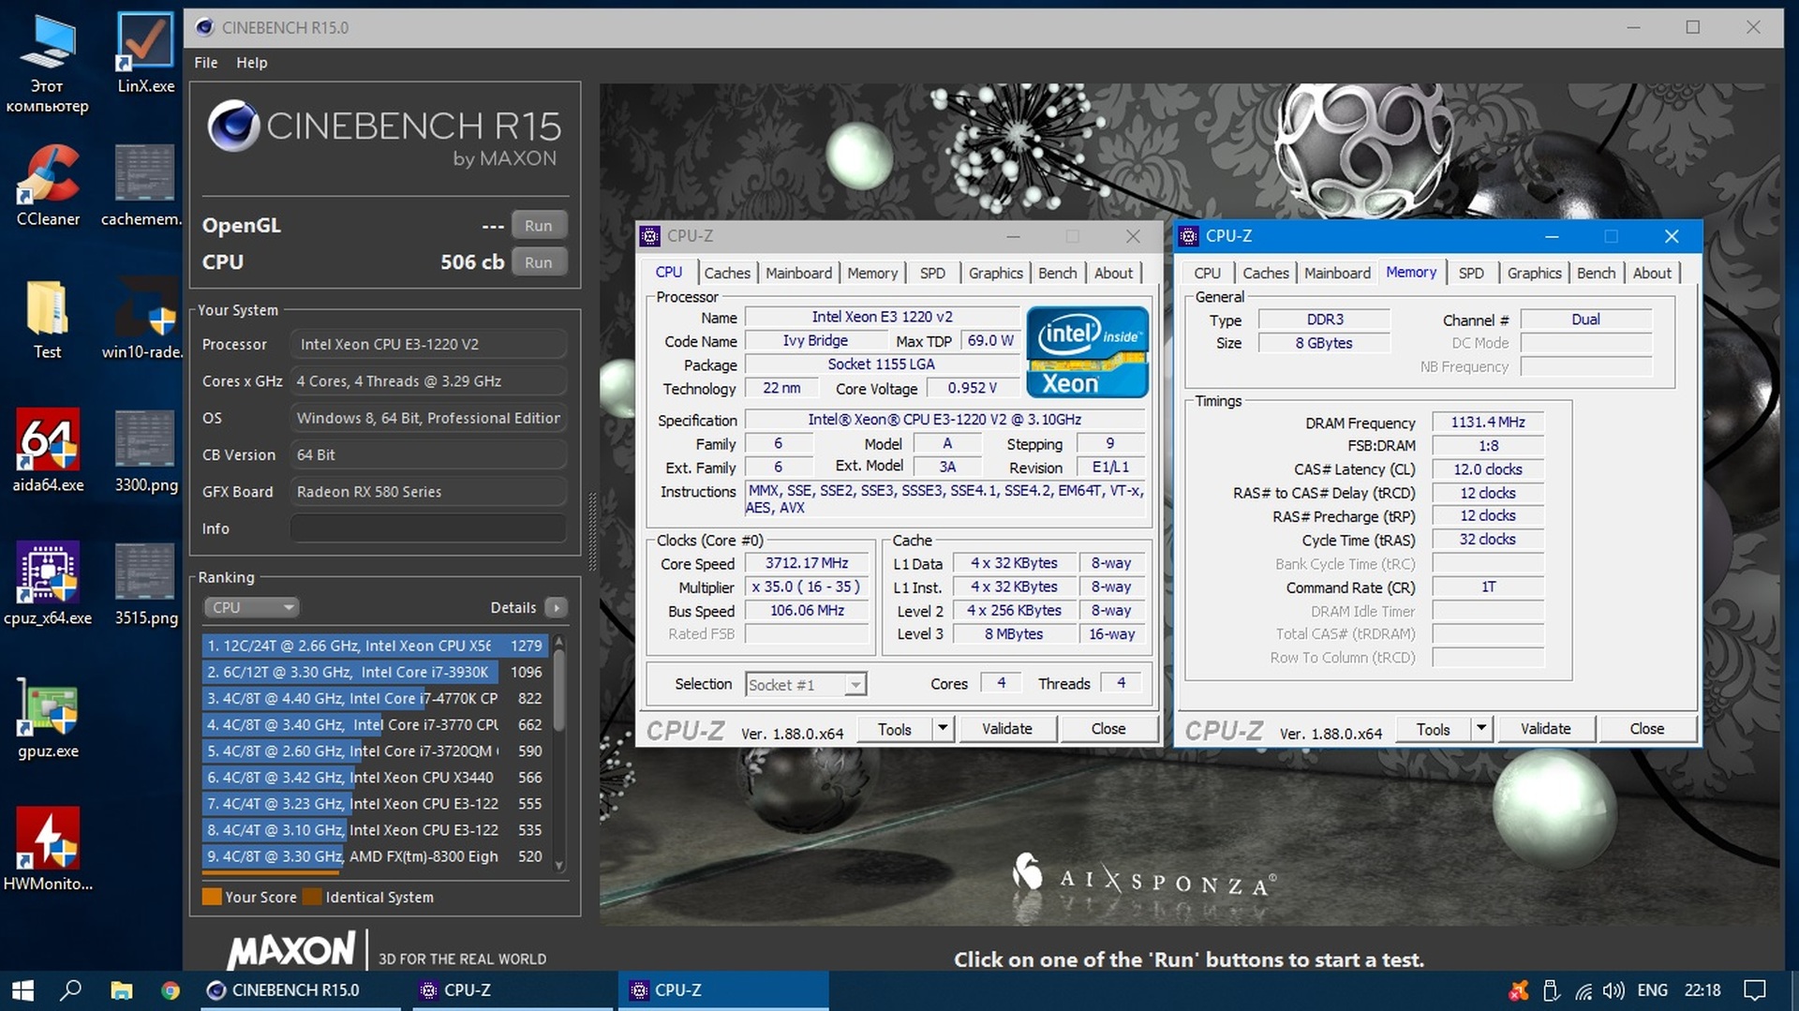Viewport: 1799px width, 1011px height.
Task: Launch cpuz_x64.exe from the desktop
Action: click(48, 585)
